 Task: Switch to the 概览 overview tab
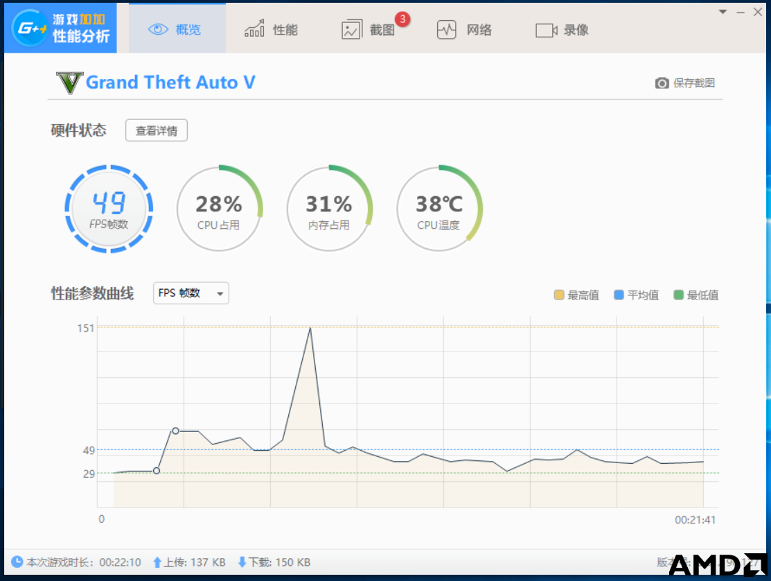(177, 28)
